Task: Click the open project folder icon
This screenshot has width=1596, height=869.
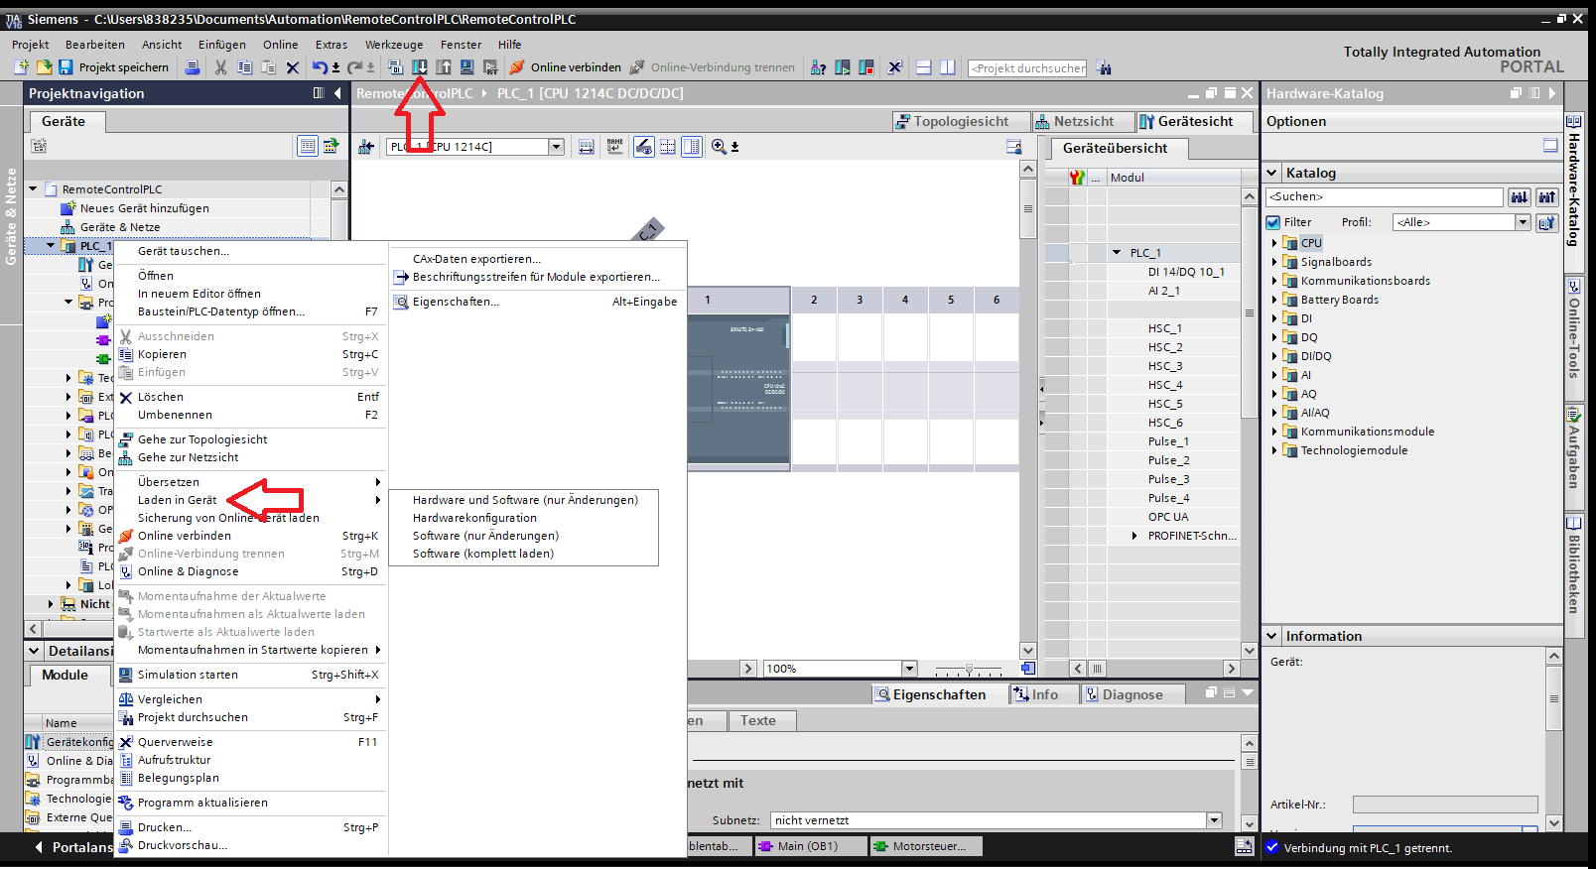Action: [44, 67]
